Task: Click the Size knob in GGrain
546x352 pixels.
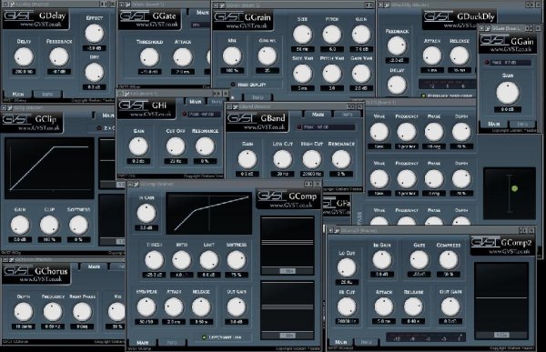Action: pyautogui.click(x=302, y=35)
